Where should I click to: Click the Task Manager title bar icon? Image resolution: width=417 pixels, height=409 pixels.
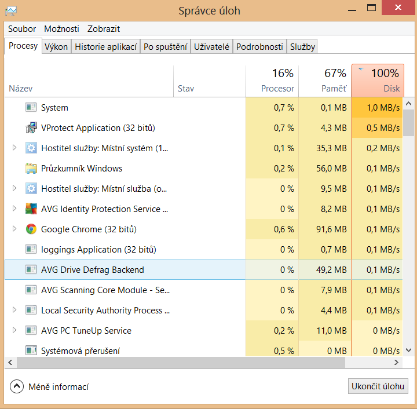[x=11, y=10]
